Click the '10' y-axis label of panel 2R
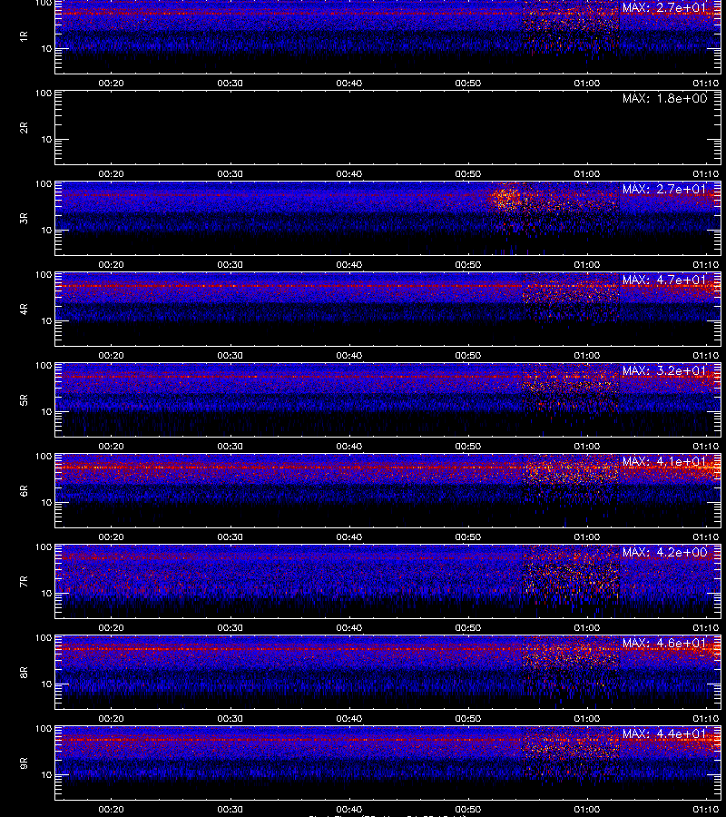The height and width of the screenshot is (817, 726). (x=46, y=139)
